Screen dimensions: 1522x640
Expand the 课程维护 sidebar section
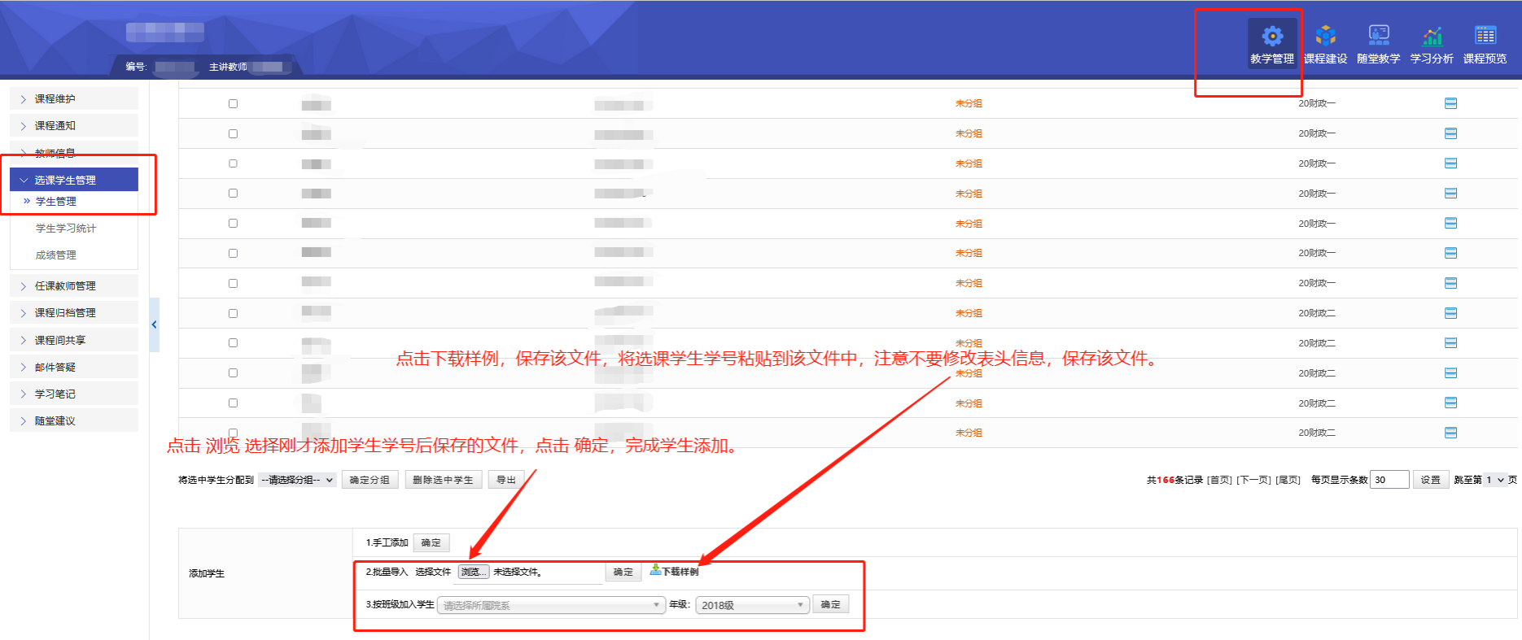[x=74, y=98]
